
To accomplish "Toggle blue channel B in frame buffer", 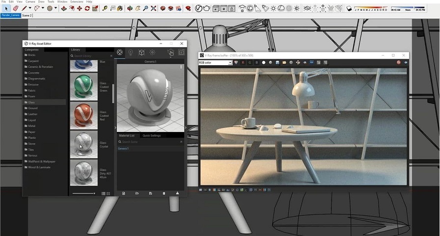I will coord(256,62).
